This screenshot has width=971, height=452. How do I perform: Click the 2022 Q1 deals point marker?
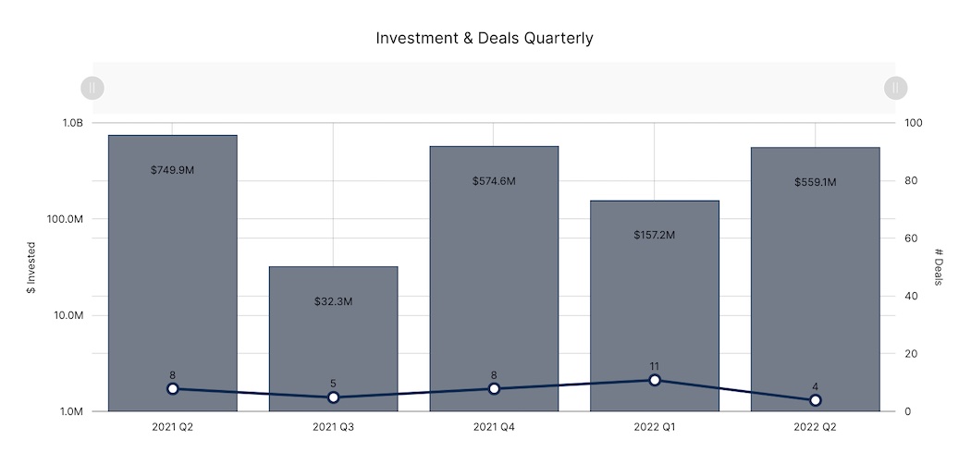tap(655, 380)
